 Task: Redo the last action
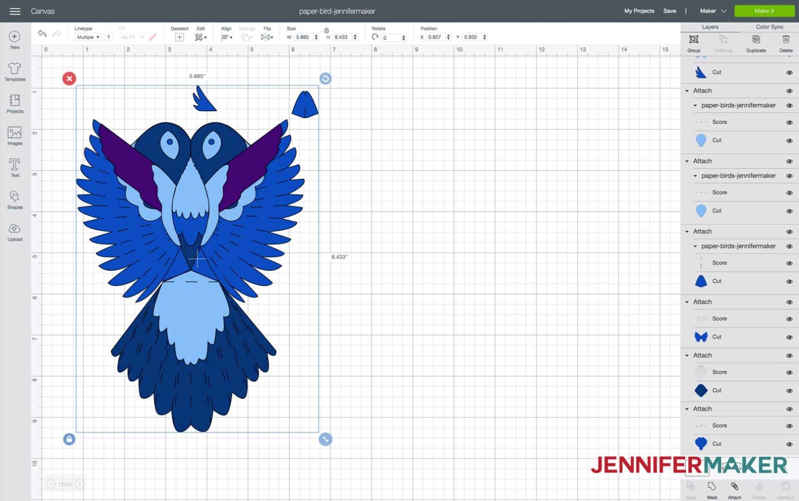[56, 34]
